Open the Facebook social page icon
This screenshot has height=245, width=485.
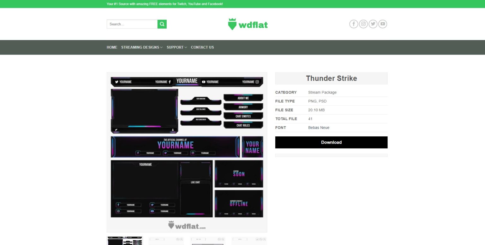pyautogui.click(x=354, y=24)
